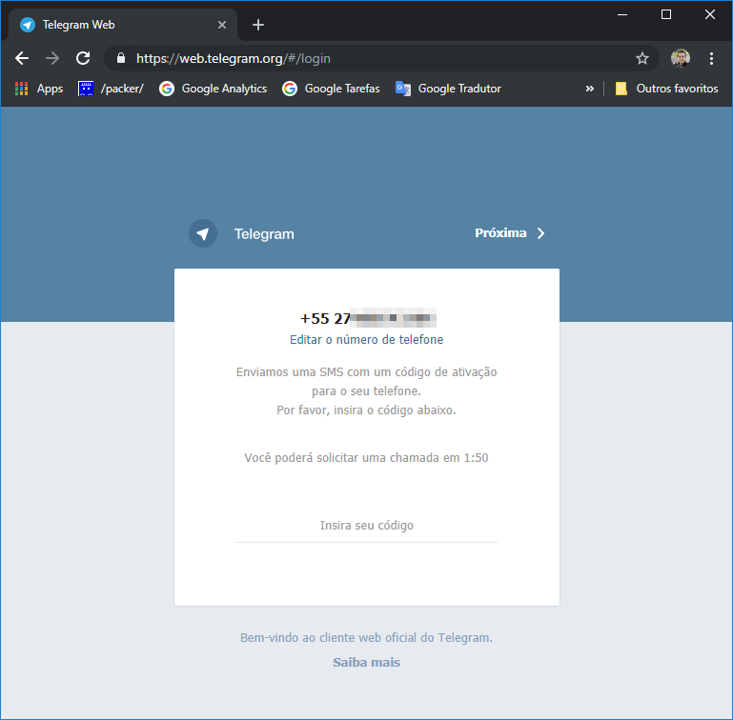Viewport: 733px width, 720px height.
Task: Open the Apps bookmark shortcut
Action: click(x=39, y=89)
